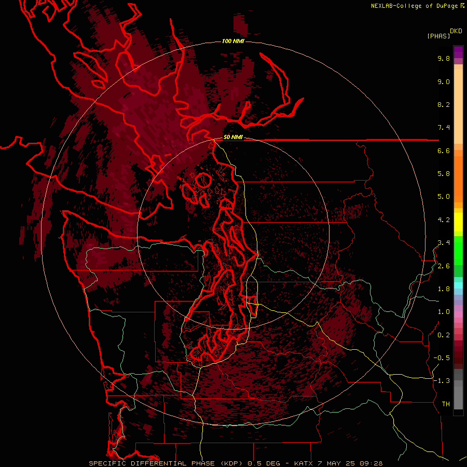Click the 1.0 scale value
Viewport: 467px width, 467px height.
444,312
